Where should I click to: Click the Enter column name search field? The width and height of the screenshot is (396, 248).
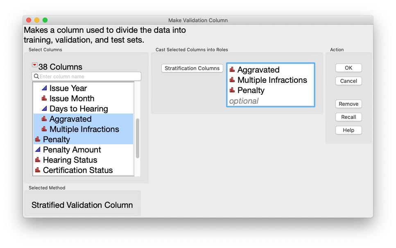88,77
